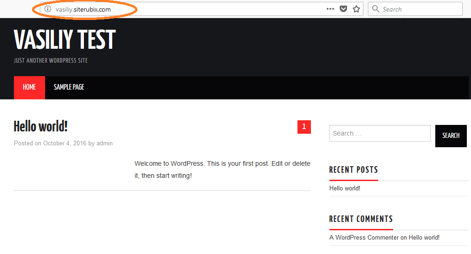Click the RECENT POSTS widget heading
This screenshot has height=254, width=471.
pyautogui.click(x=354, y=170)
